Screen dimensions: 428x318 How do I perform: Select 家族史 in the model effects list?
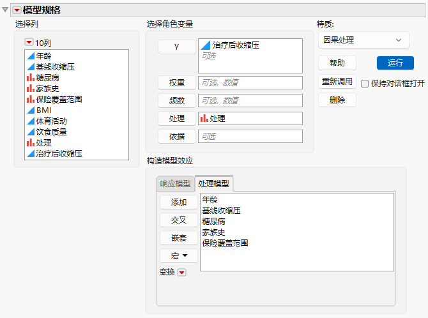(x=214, y=232)
